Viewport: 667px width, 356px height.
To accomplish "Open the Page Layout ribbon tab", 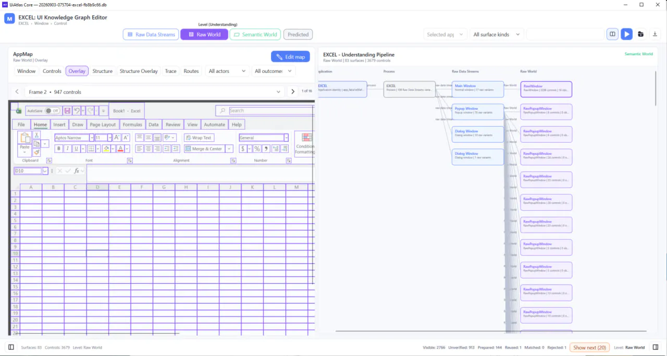I will 103,125.
